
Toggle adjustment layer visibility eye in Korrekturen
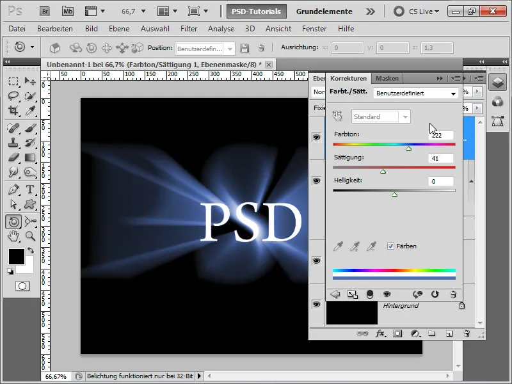(387, 294)
